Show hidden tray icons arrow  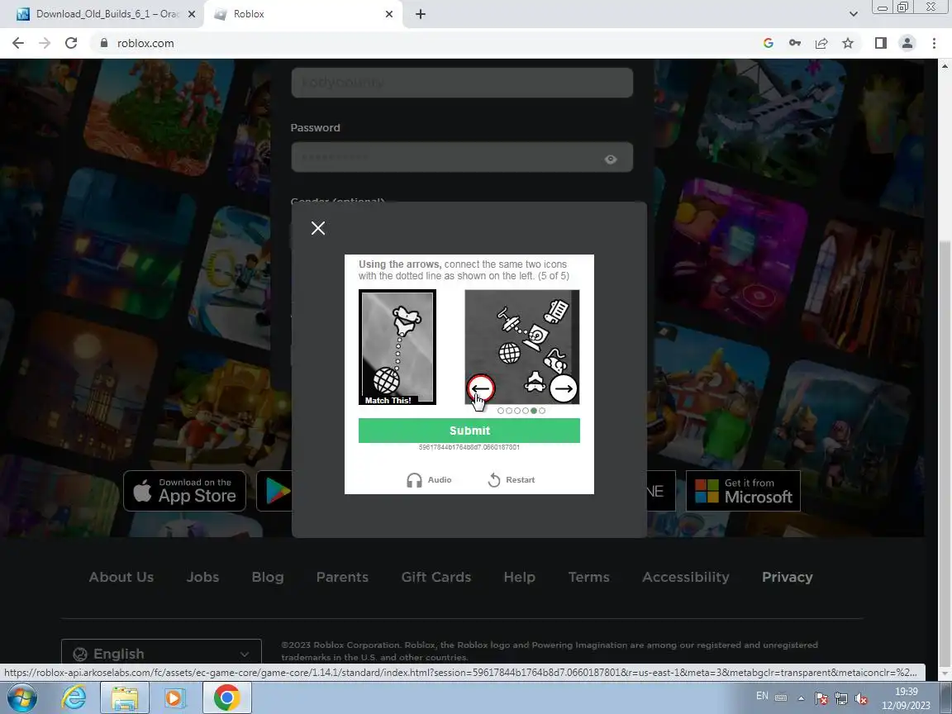tap(801, 698)
